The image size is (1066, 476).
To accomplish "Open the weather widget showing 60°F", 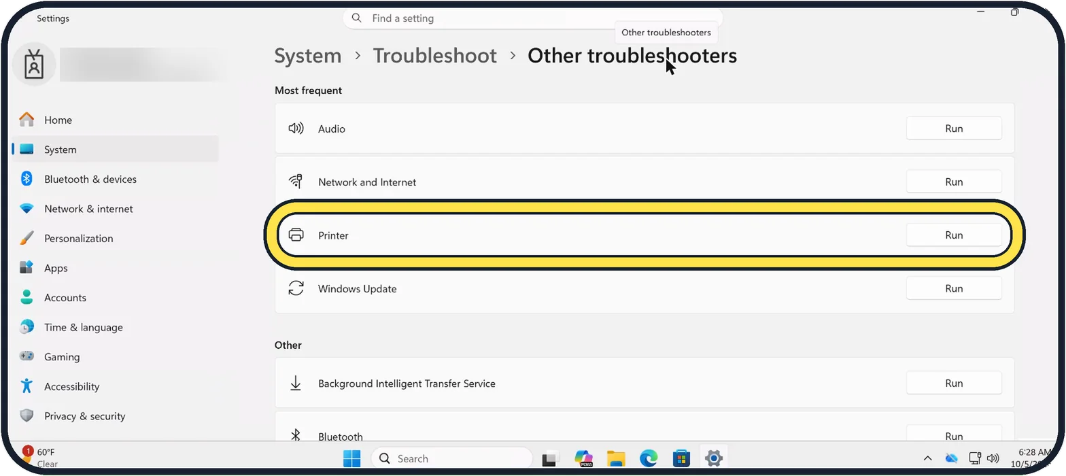I will pyautogui.click(x=41, y=458).
